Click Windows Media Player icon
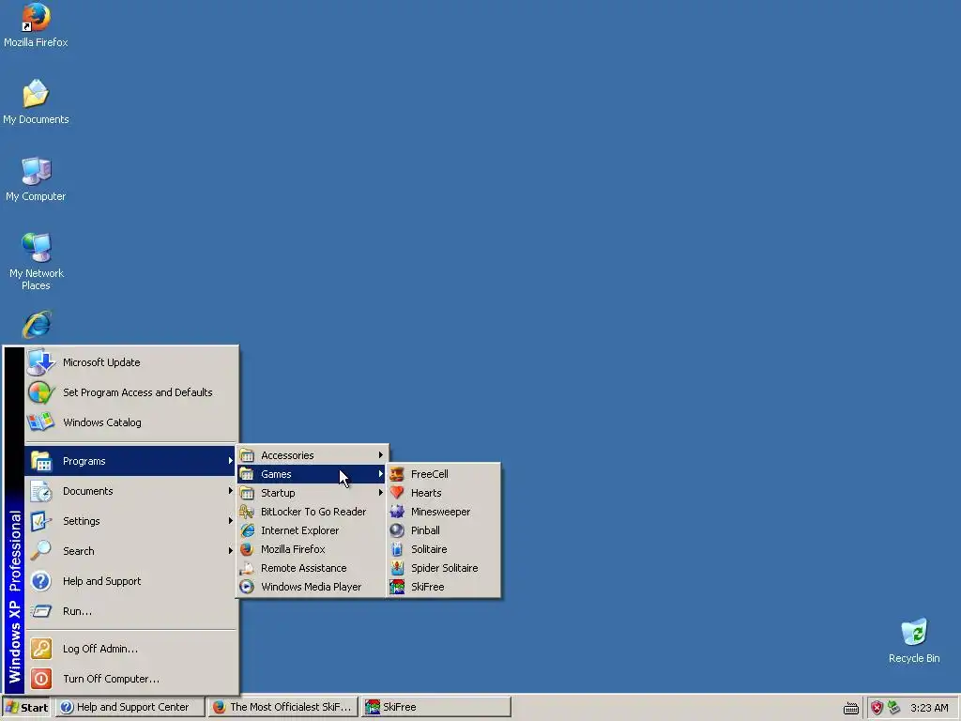961x721 pixels. [247, 587]
